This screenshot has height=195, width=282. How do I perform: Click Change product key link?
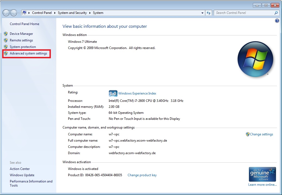point(142,175)
